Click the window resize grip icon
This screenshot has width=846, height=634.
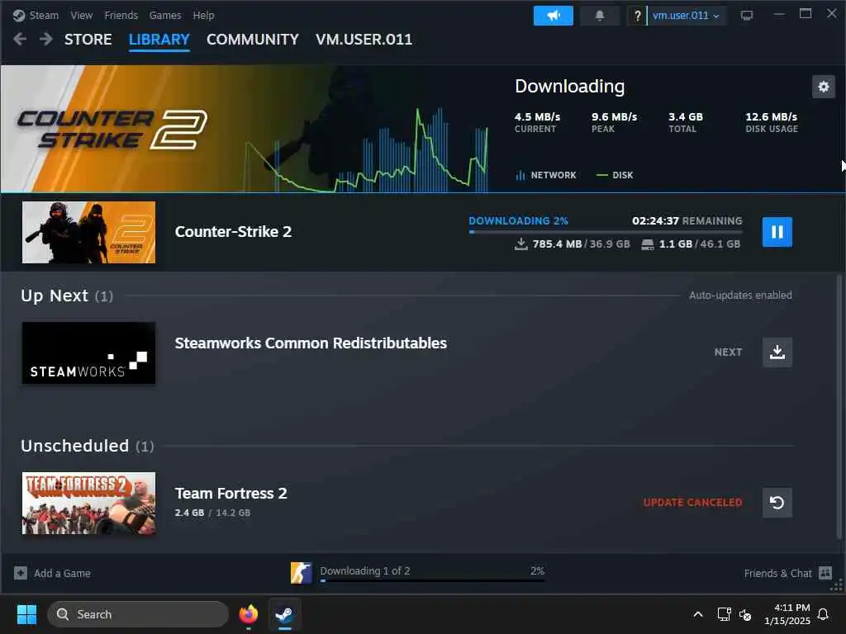pos(836,585)
